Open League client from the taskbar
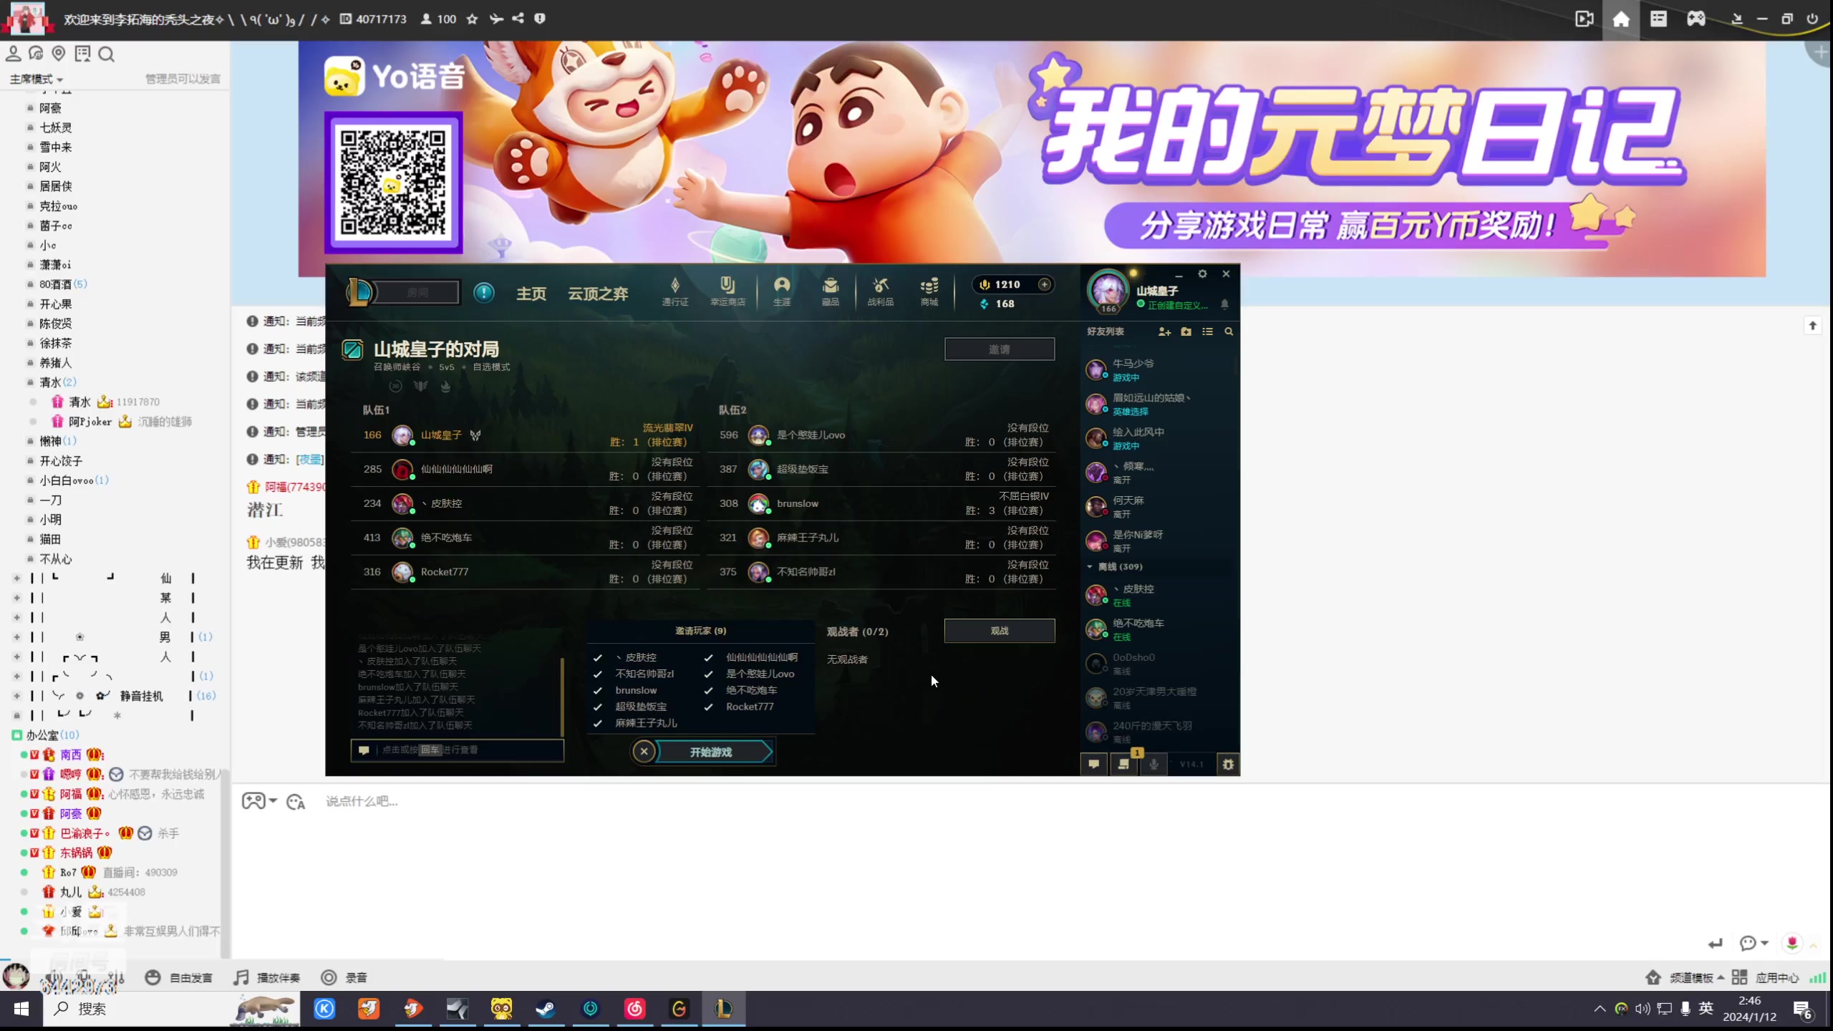This screenshot has height=1031, width=1833. pyautogui.click(x=723, y=1009)
